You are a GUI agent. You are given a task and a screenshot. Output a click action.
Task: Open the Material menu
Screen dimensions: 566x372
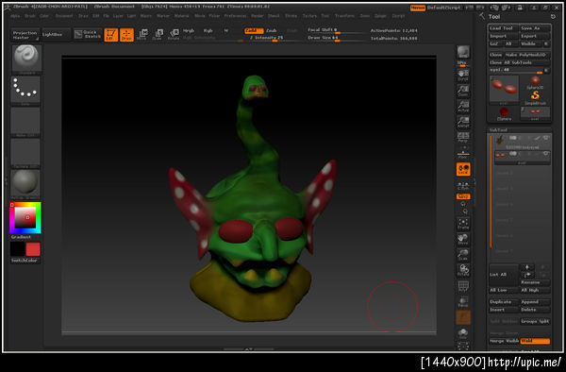(x=181, y=16)
